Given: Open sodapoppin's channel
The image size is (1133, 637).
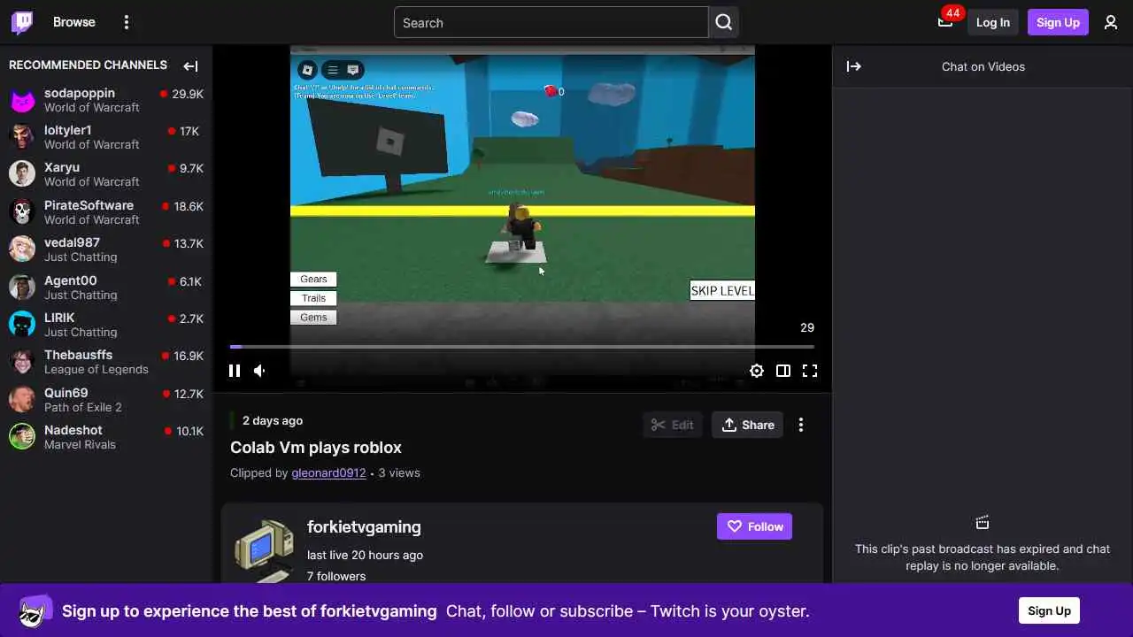Looking at the screenshot, I should (106, 100).
